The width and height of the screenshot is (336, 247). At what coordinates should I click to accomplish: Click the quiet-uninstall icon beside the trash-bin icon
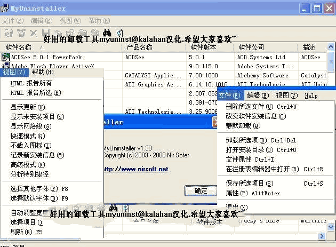tap(21, 33)
